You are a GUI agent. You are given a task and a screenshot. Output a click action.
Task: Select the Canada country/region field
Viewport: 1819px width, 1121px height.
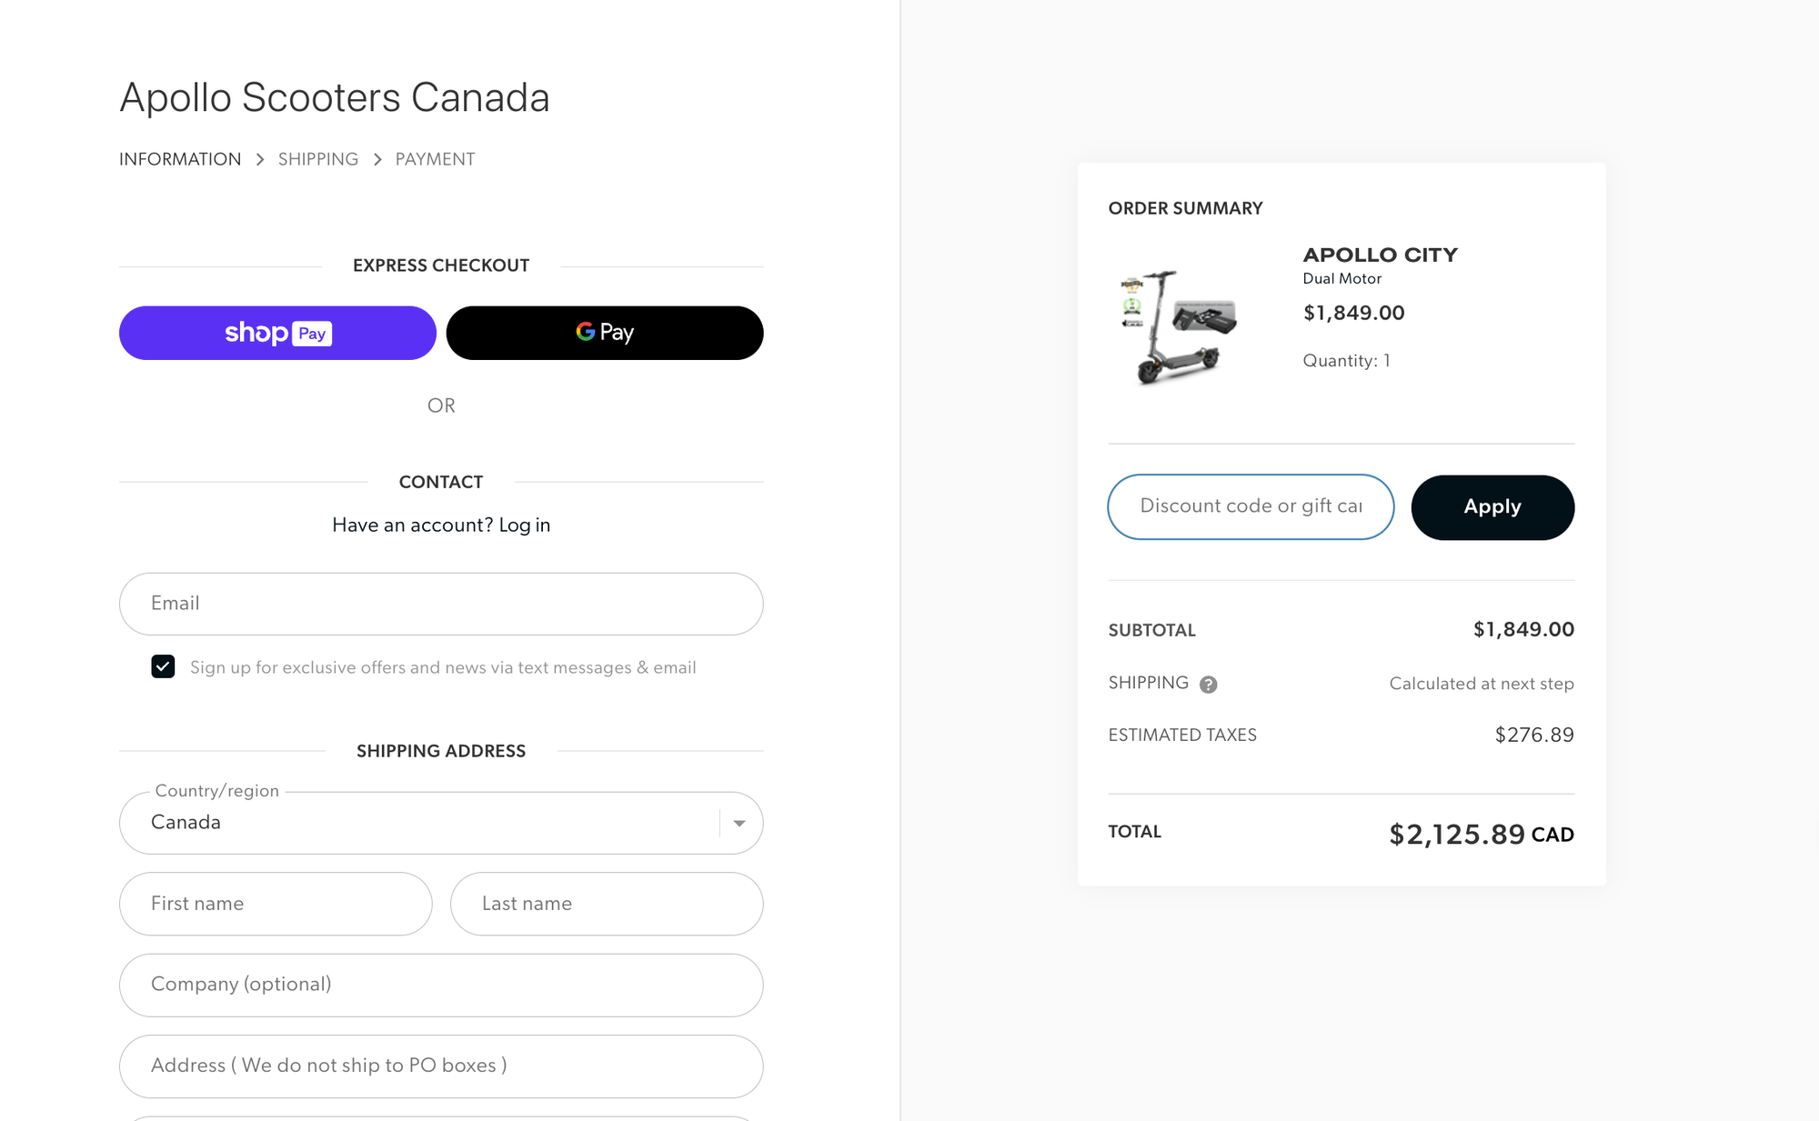tap(441, 823)
